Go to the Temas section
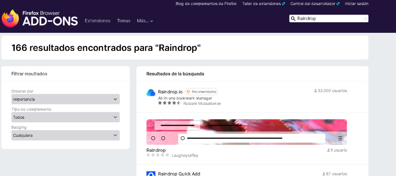Viewport: 396px width, 176px height. point(124,21)
